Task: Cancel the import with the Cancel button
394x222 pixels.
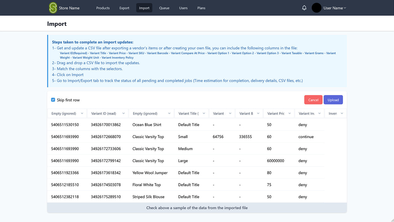Action: click(313, 100)
